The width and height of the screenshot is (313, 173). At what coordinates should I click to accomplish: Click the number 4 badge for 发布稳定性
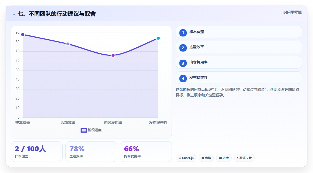183,79
